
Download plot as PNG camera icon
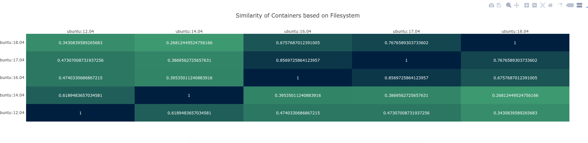coord(492,5)
